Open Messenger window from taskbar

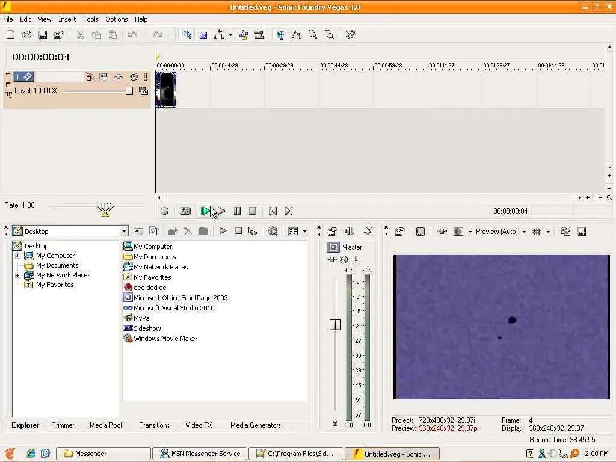pyautogui.click(x=103, y=454)
